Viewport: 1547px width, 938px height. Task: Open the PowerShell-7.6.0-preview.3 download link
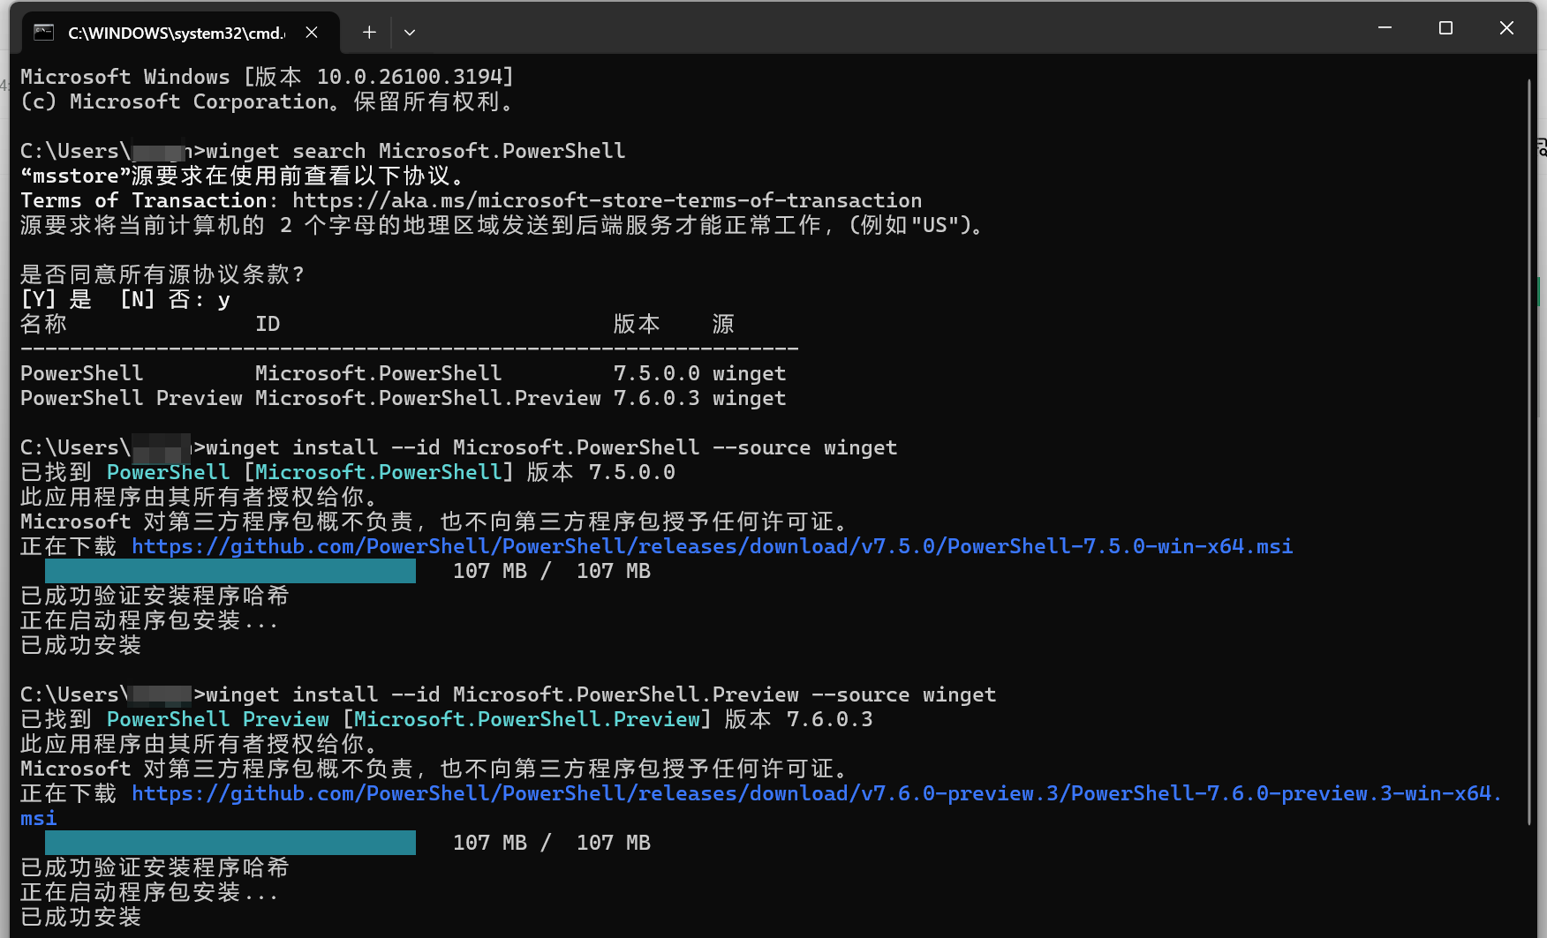761,806
